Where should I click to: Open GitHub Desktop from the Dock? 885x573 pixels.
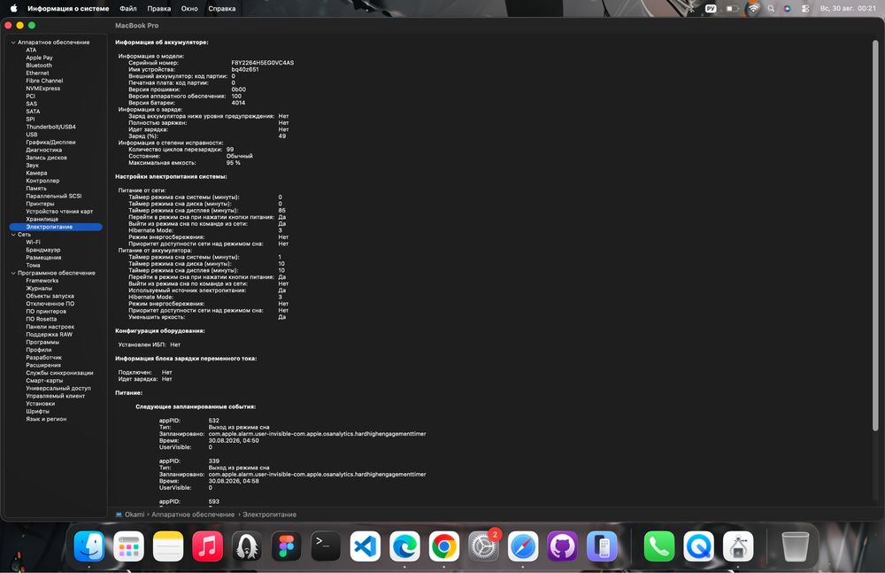click(562, 546)
